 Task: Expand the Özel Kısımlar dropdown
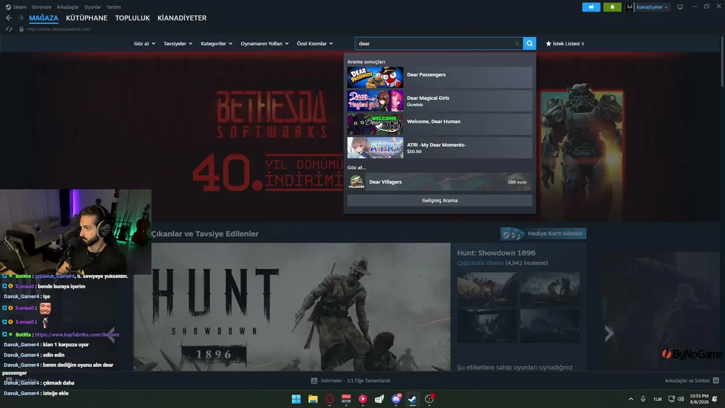pyautogui.click(x=315, y=44)
